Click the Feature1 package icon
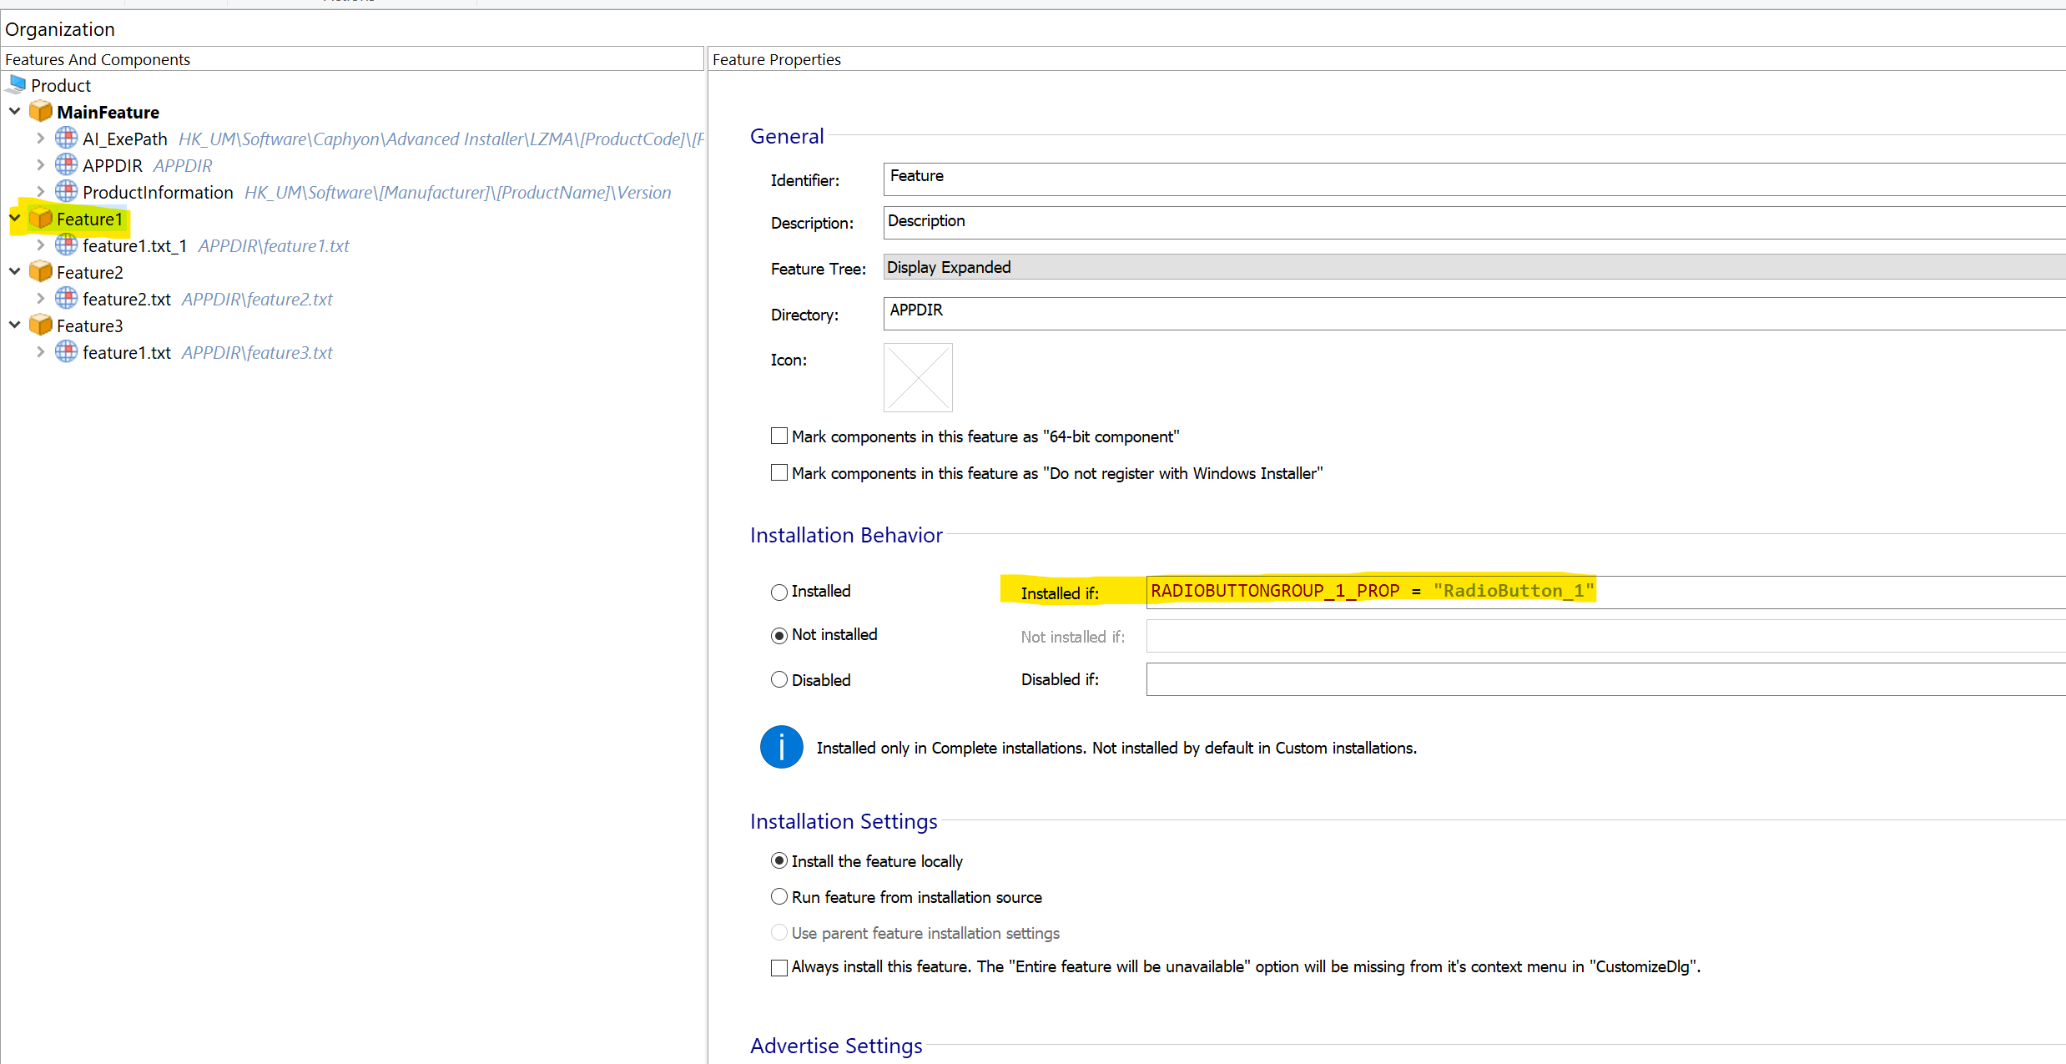 pos(41,218)
